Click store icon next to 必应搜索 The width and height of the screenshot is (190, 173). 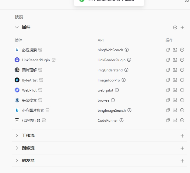point(40,50)
